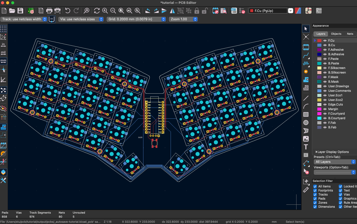Select the Route Tracks tool

point(306,55)
